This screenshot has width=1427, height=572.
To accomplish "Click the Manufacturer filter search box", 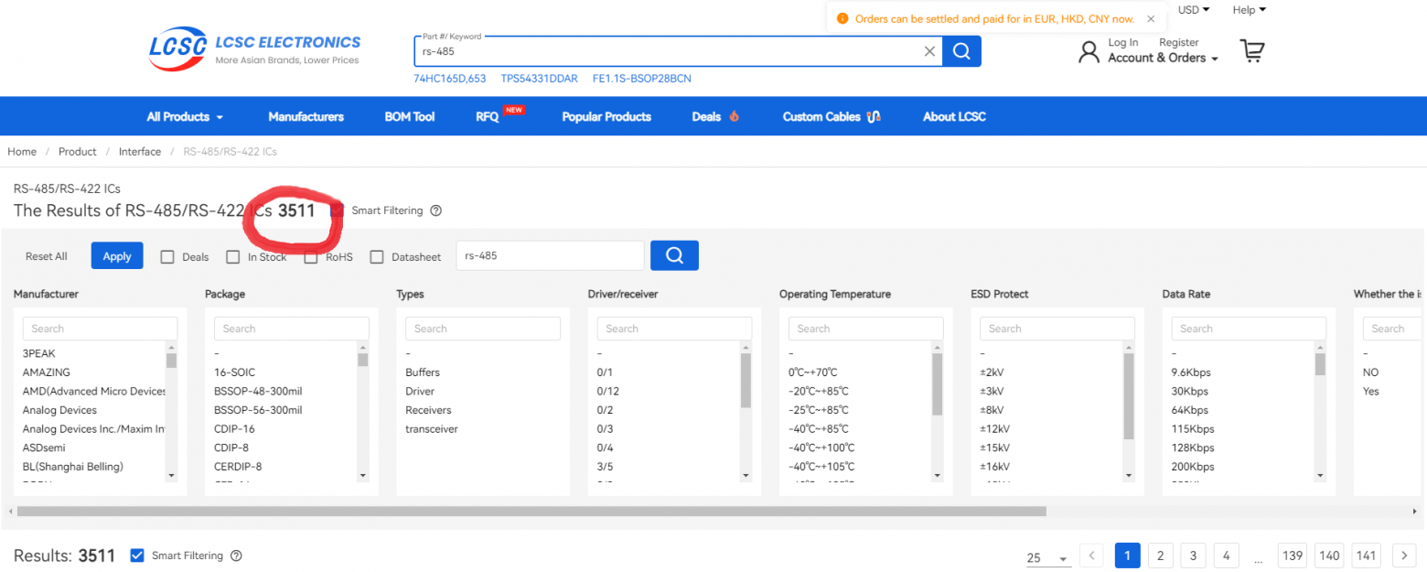I will pyautogui.click(x=100, y=329).
